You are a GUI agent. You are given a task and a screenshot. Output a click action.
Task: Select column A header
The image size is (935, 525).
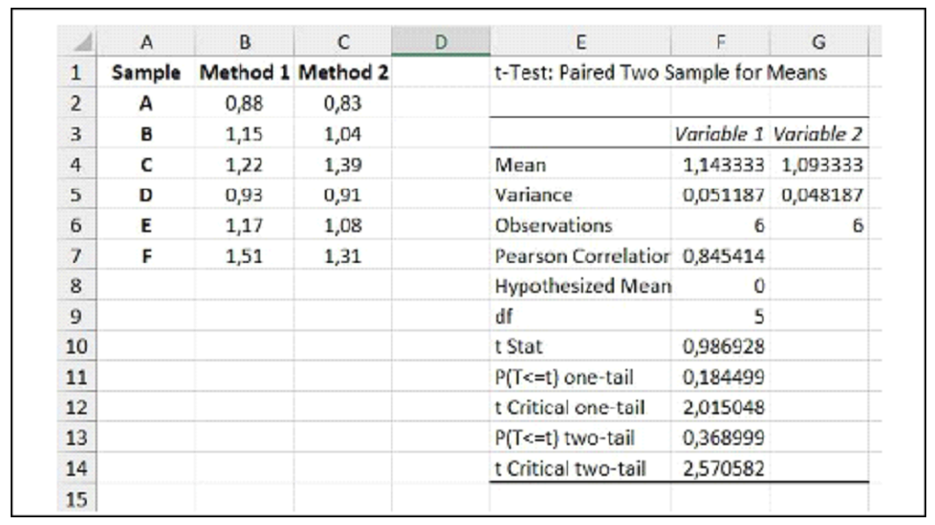[x=147, y=42]
